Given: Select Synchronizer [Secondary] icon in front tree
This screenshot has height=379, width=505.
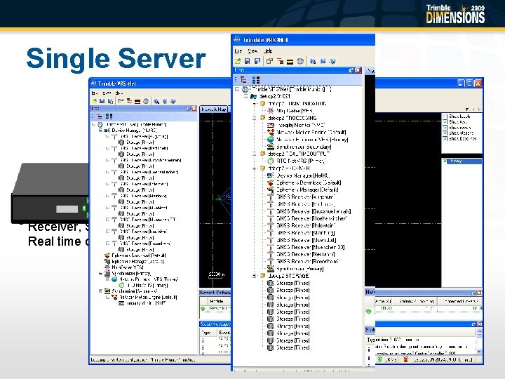Looking at the screenshot, I should pyautogui.click(x=271, y=147).
